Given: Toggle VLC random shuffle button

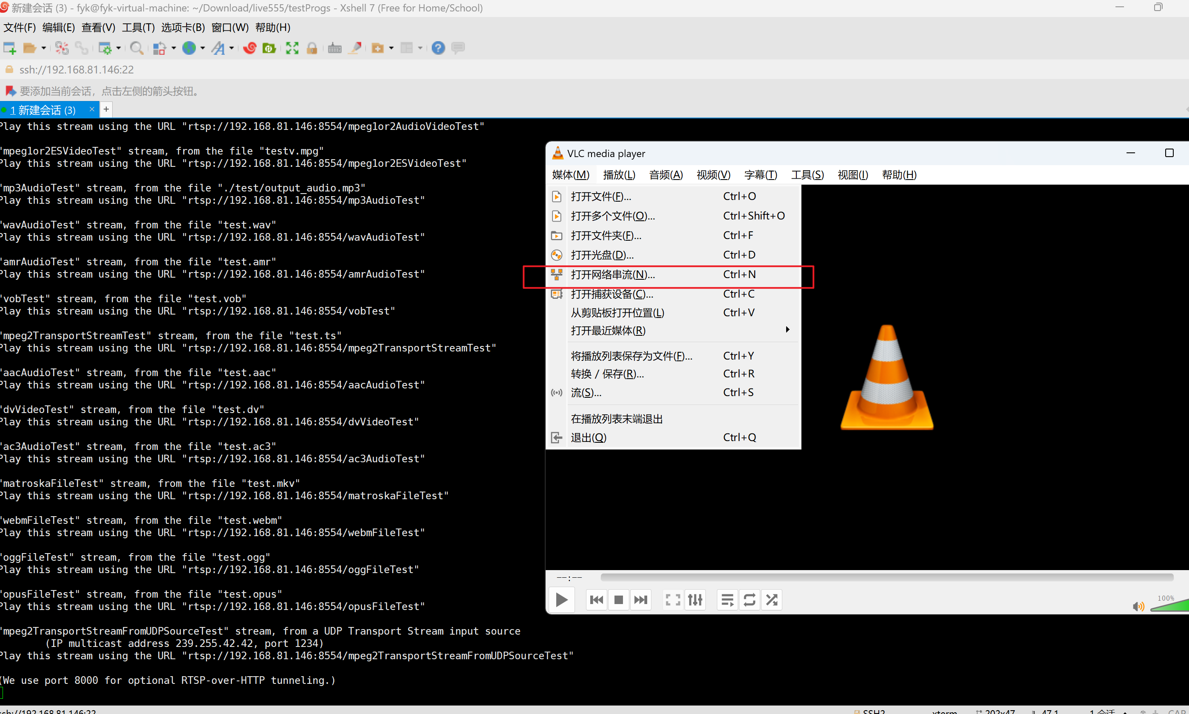Looking at the screenshot, I should [771, 599].
